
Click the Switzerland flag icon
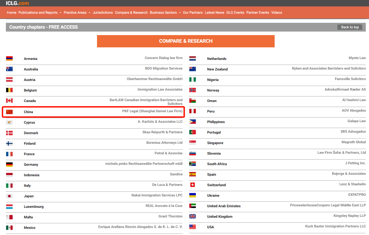click(x=193, y=185)
